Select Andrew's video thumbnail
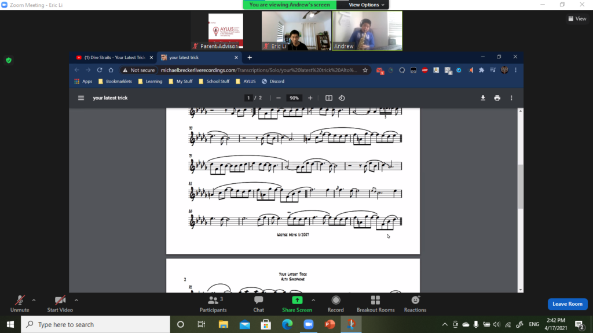593x333 pixels. [367, 31]
